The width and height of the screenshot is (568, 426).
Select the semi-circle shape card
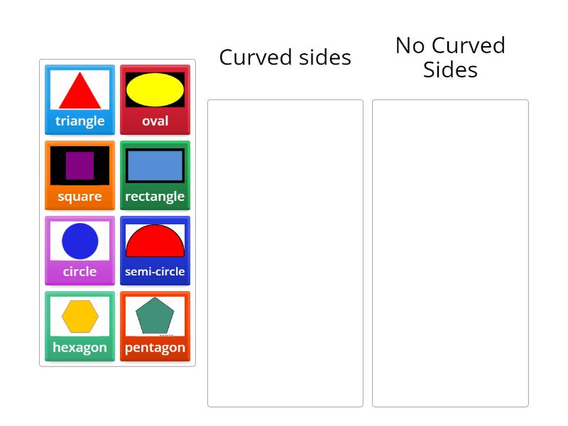click(x=155, y=250)
